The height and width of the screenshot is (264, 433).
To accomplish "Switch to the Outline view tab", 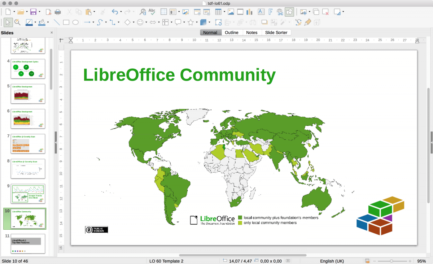I will click(232, 33).
